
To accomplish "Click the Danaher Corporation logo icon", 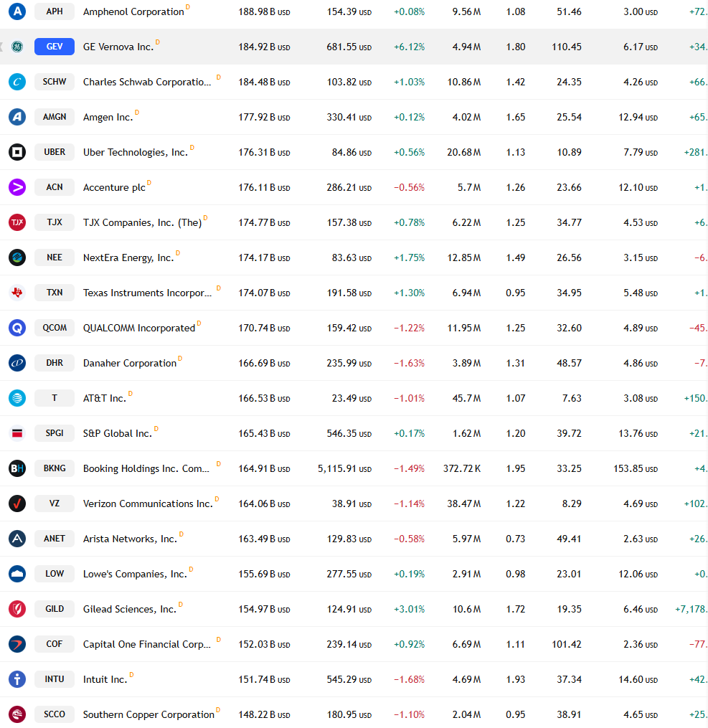I will pos(17,363).
